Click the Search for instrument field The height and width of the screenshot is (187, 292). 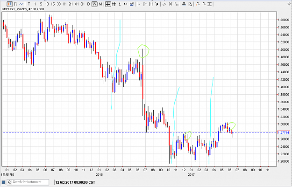click(28, 182)
